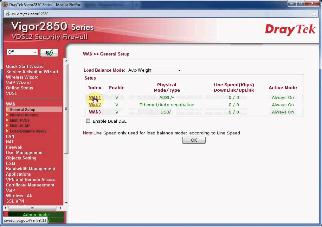Expand the LAN menu
The height and width of the screenshot is (227, 322).
coord(10,136)
